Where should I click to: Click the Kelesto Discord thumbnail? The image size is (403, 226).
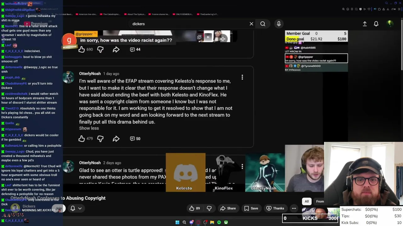tap(185, 172)
